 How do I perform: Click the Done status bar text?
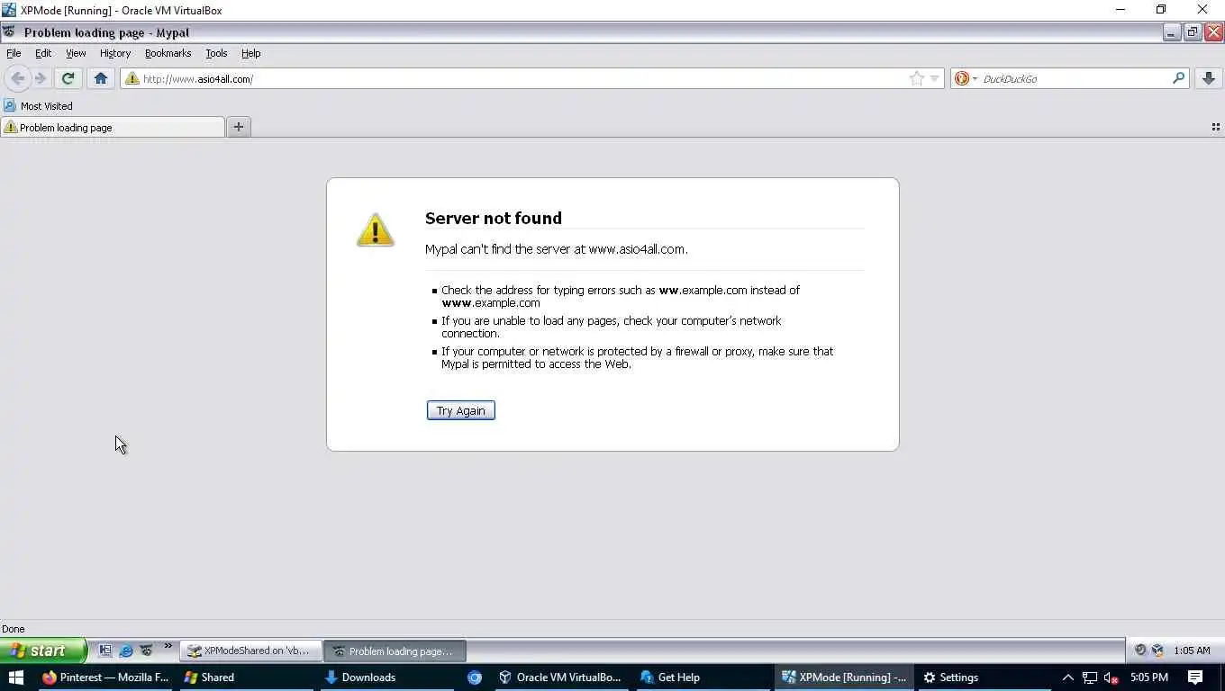13,629
